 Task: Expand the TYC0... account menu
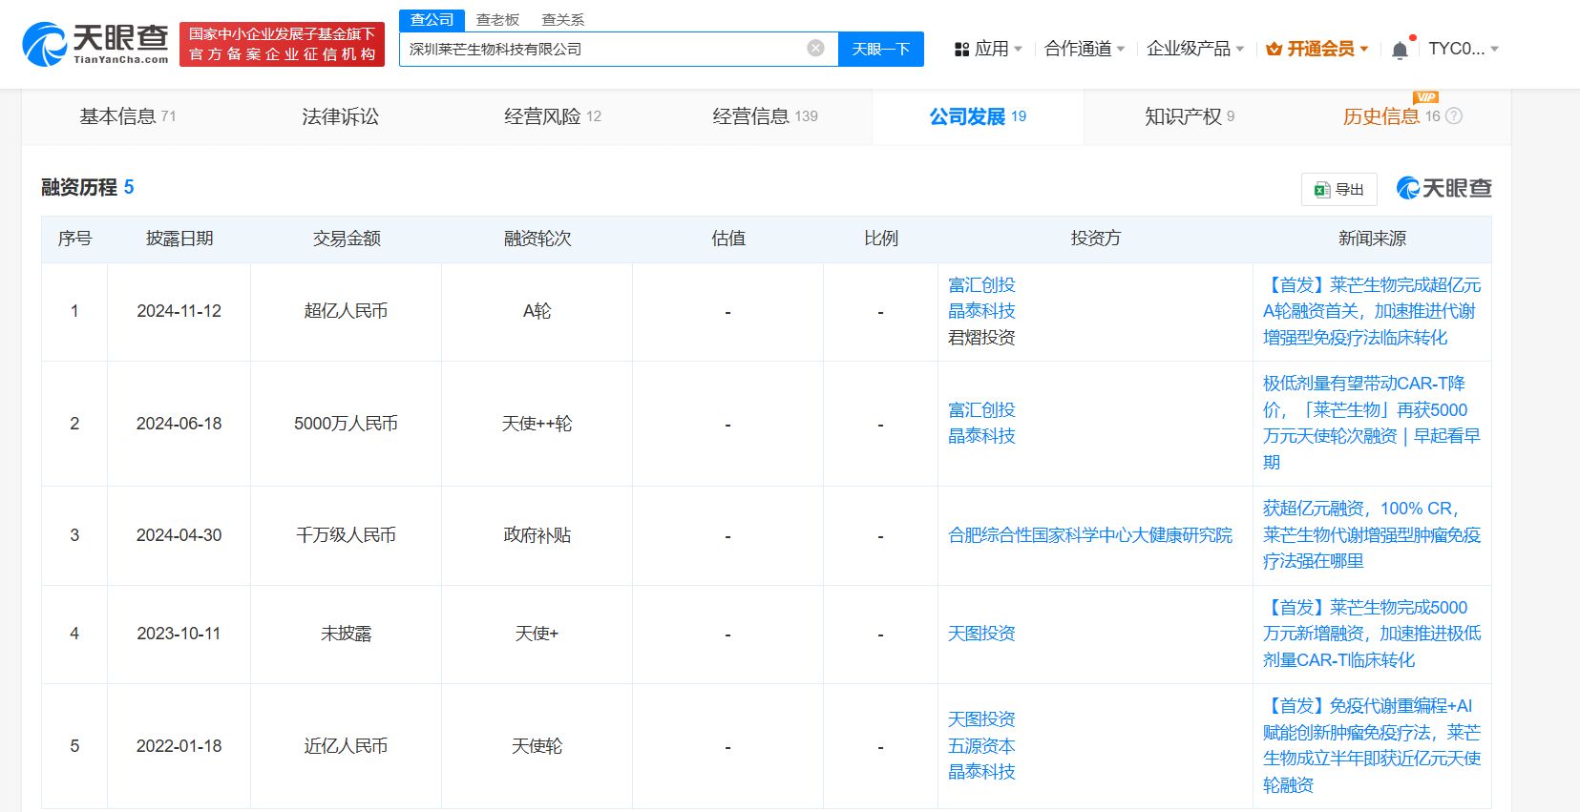[1464, 49]
